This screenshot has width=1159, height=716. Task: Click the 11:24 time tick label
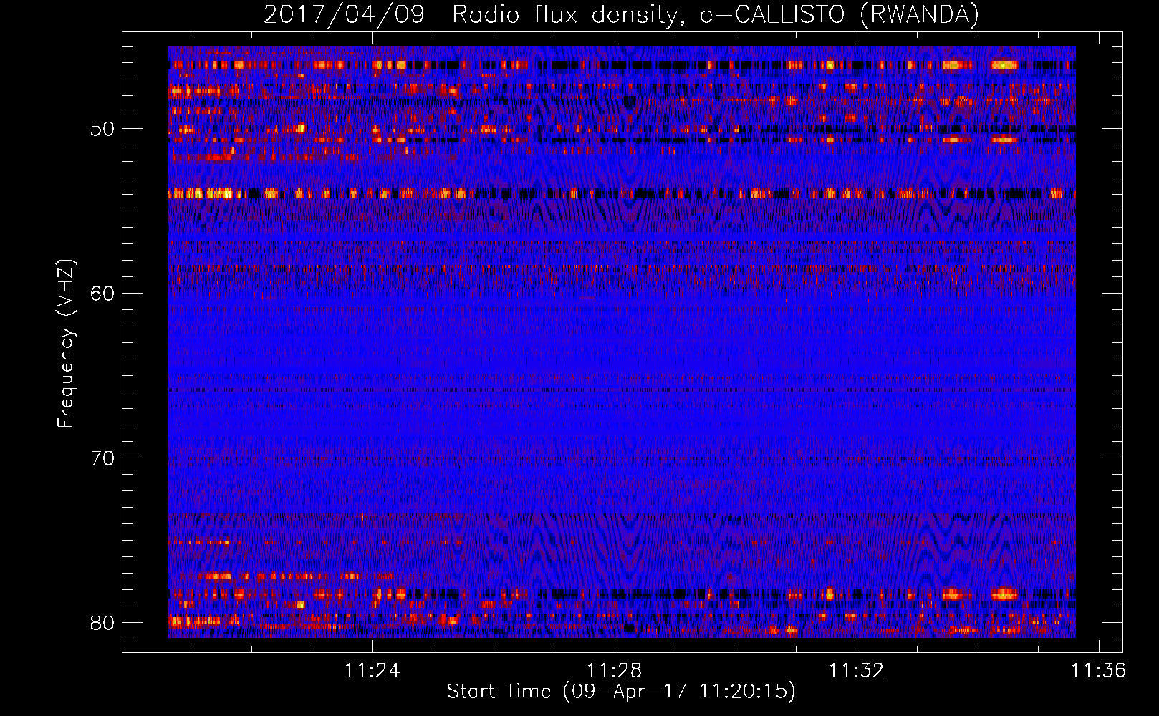(x=372, y=670)
